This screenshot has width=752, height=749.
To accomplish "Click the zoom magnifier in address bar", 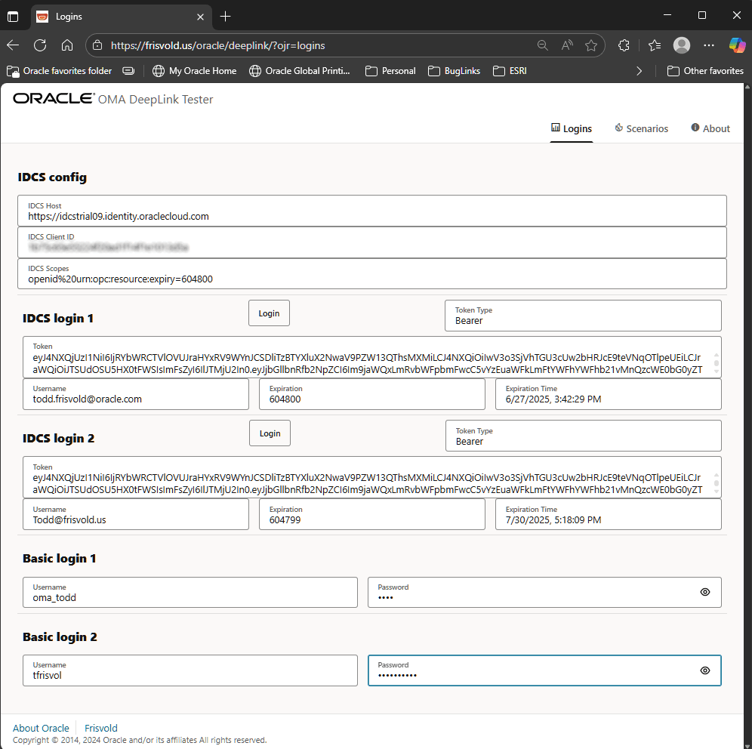I will (542, 45).
